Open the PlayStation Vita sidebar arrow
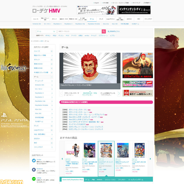 point(52,101)
